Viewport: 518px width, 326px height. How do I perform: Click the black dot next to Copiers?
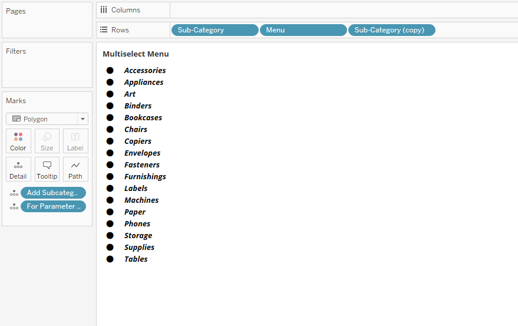(110, 141)
